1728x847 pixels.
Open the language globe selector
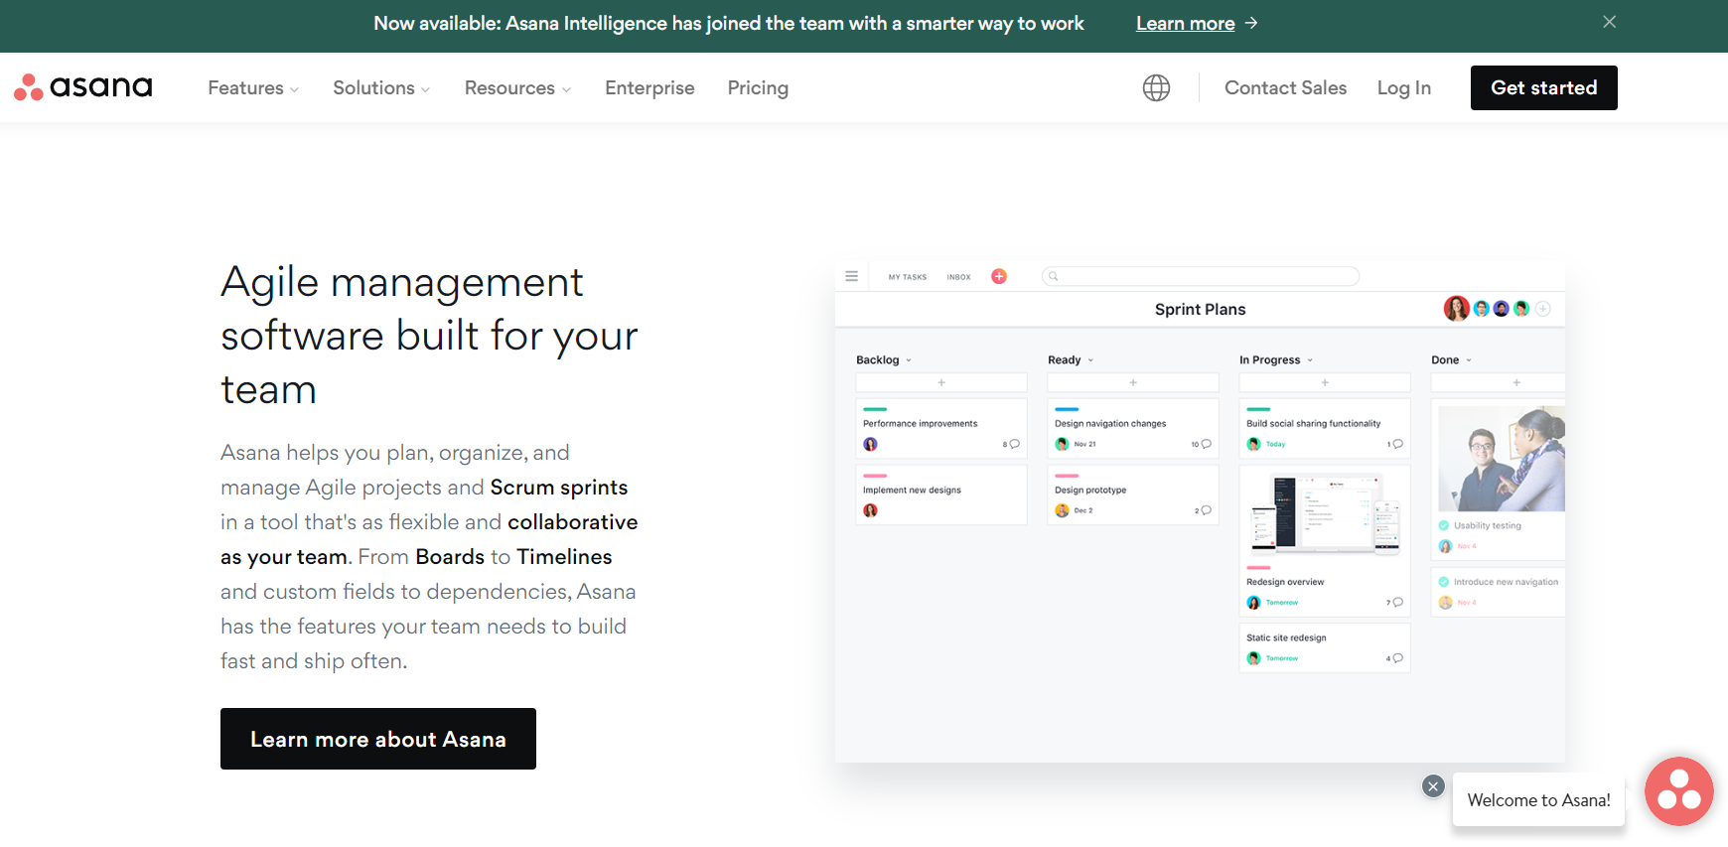1156,87
